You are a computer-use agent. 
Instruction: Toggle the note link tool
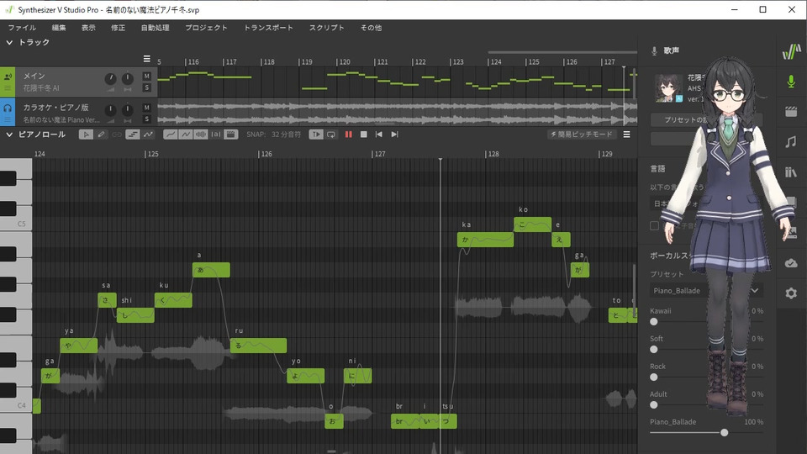[x=117, y=135]
